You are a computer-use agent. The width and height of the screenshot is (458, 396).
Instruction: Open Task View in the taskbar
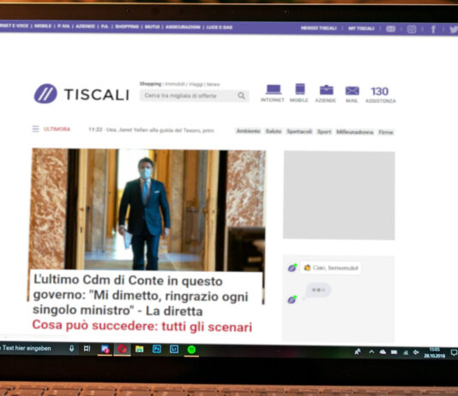87,349
